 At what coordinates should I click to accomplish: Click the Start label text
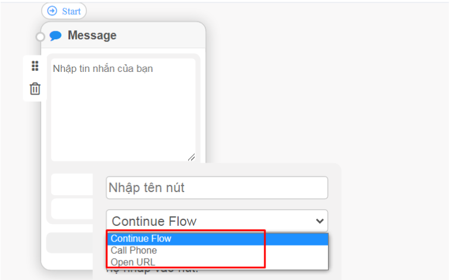[71, 11]
